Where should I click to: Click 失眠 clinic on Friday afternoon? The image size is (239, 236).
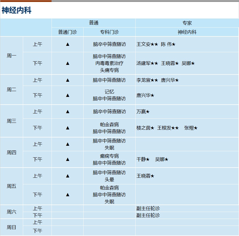[x=109, y=202]
